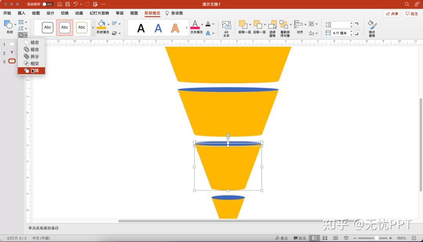Click the 共享 share button
This screenshot has width=423, height=242.
[392, 13]
